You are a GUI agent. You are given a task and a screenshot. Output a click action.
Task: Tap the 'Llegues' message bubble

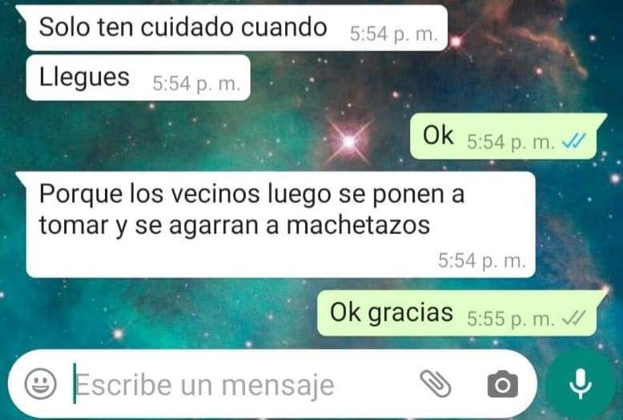click(139, 78)
